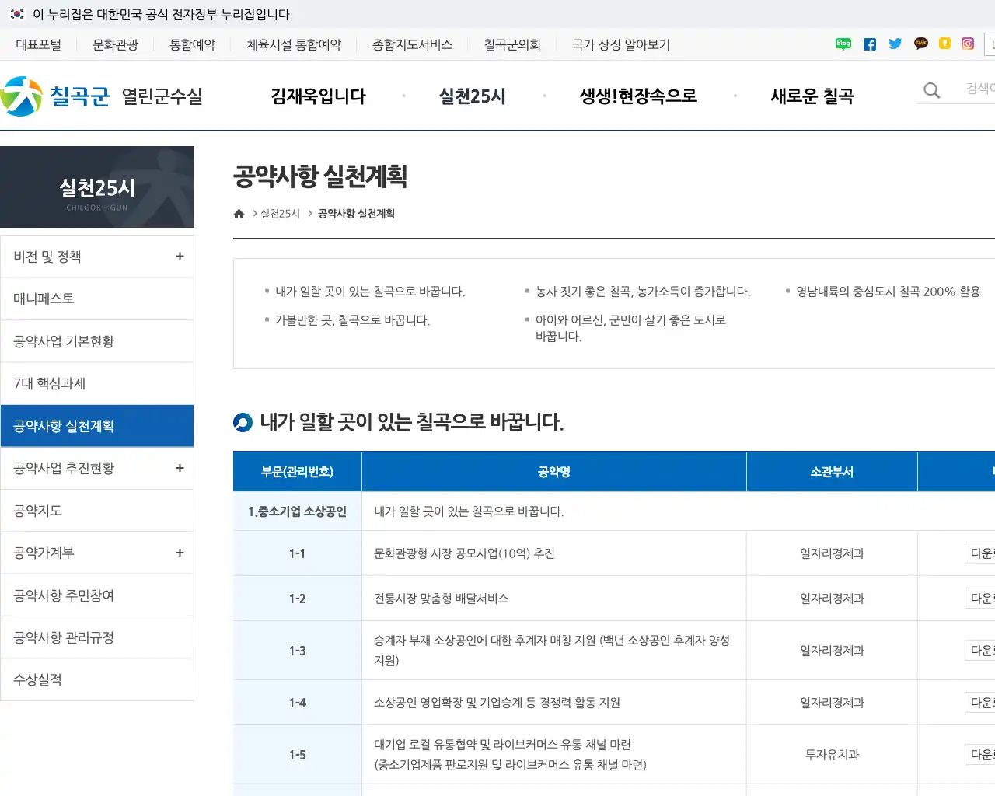Click the 실천25시 breadcrumb link
Screen dimensions: 995x796
[x=280, y=213]
